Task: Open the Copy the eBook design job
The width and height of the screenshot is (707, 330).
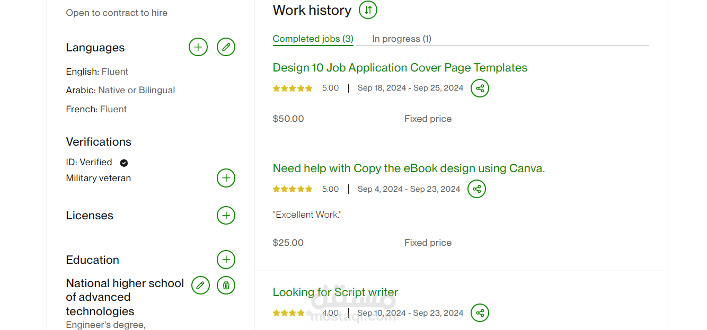Action: click(x=409, y=168)
